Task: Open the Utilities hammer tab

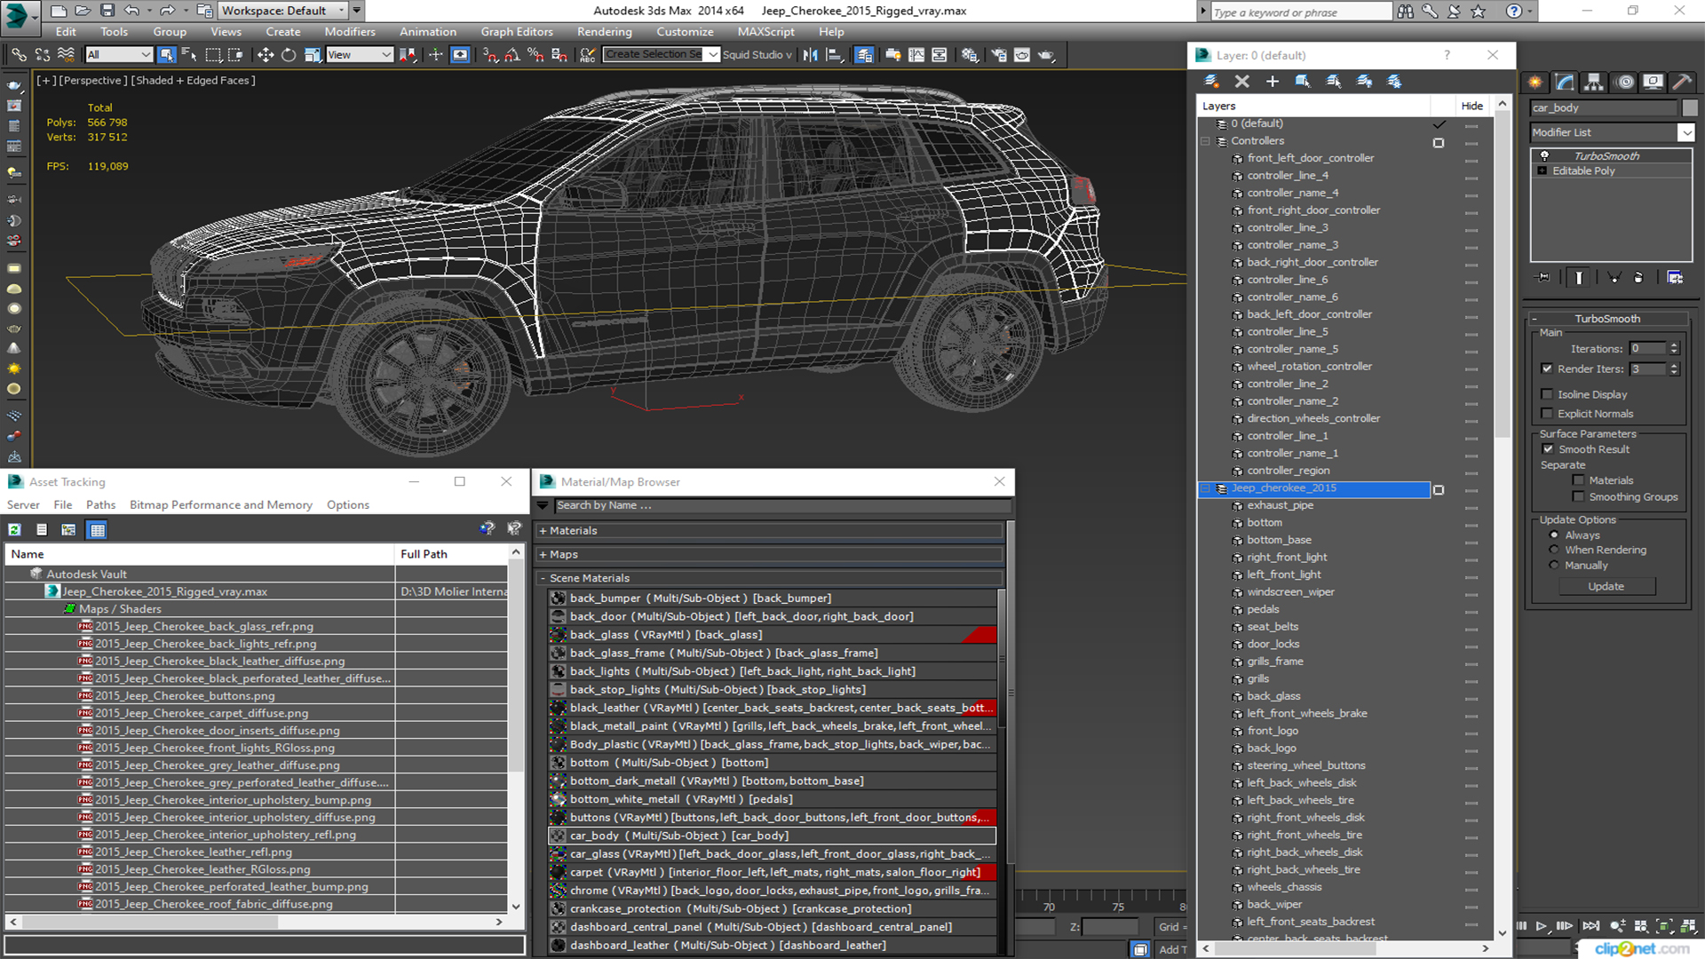Action: click(x=1682, y=82)
